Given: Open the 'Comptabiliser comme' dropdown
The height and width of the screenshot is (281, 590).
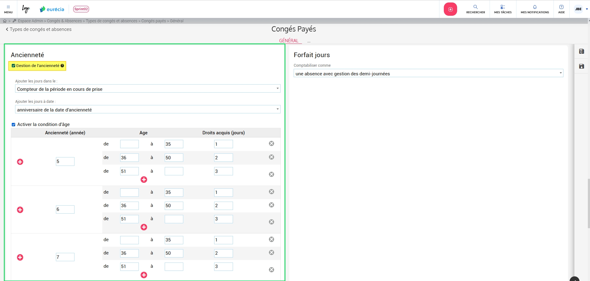Looking at the screenshot, I should pyautogui.click(x=428, y=73).
